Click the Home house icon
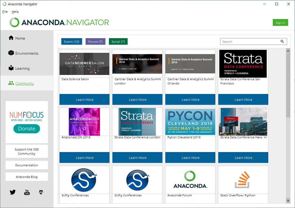 11,38
